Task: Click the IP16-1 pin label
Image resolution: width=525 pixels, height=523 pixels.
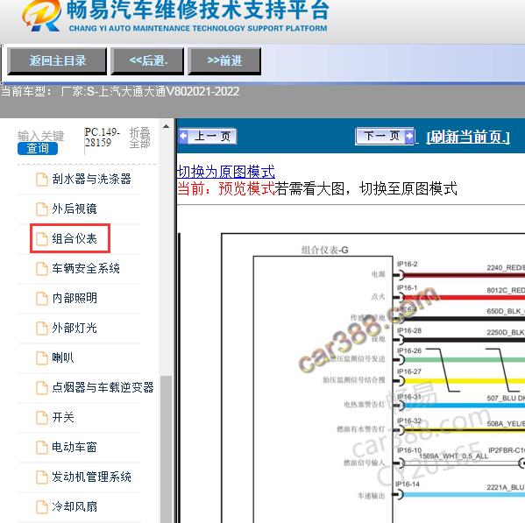Action: click(x=408, y=288)
